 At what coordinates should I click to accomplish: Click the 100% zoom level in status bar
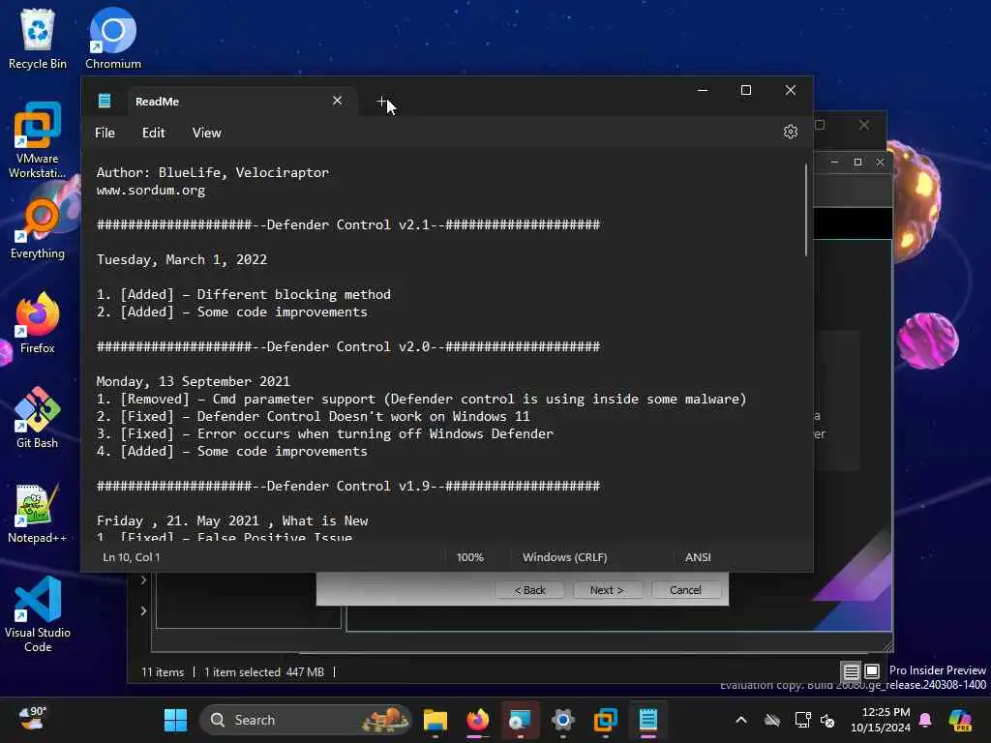tap(469, 557)
